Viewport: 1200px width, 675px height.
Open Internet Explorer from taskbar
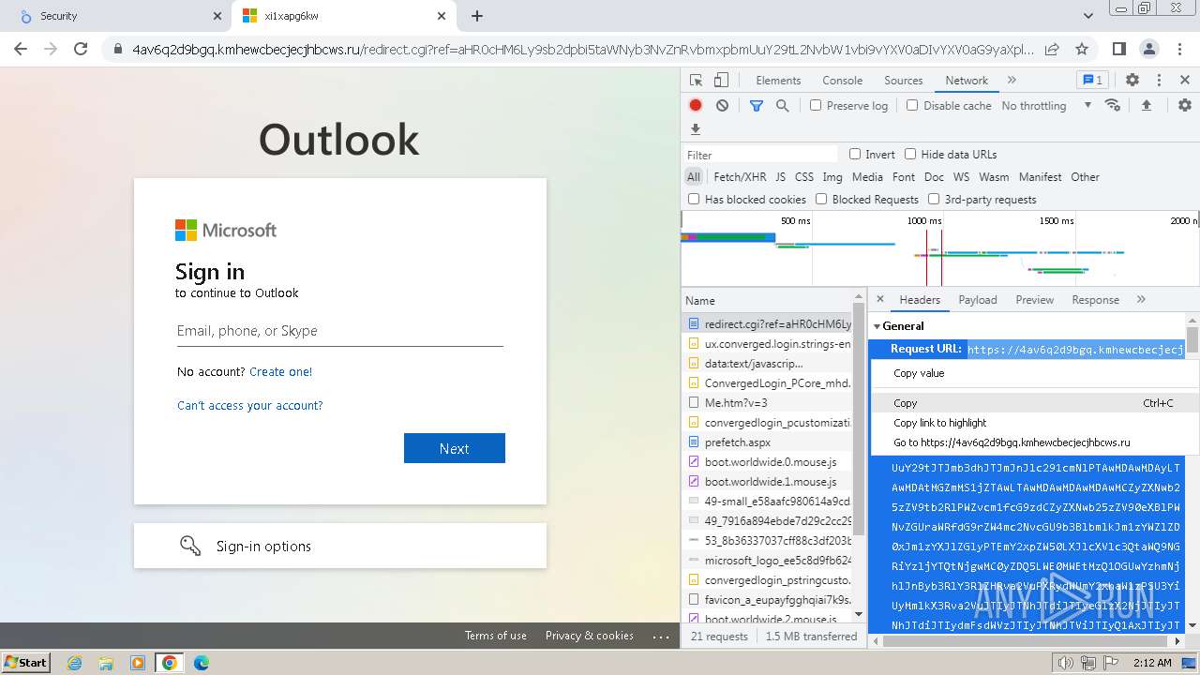pyautogui.click(x=74, y=663)
